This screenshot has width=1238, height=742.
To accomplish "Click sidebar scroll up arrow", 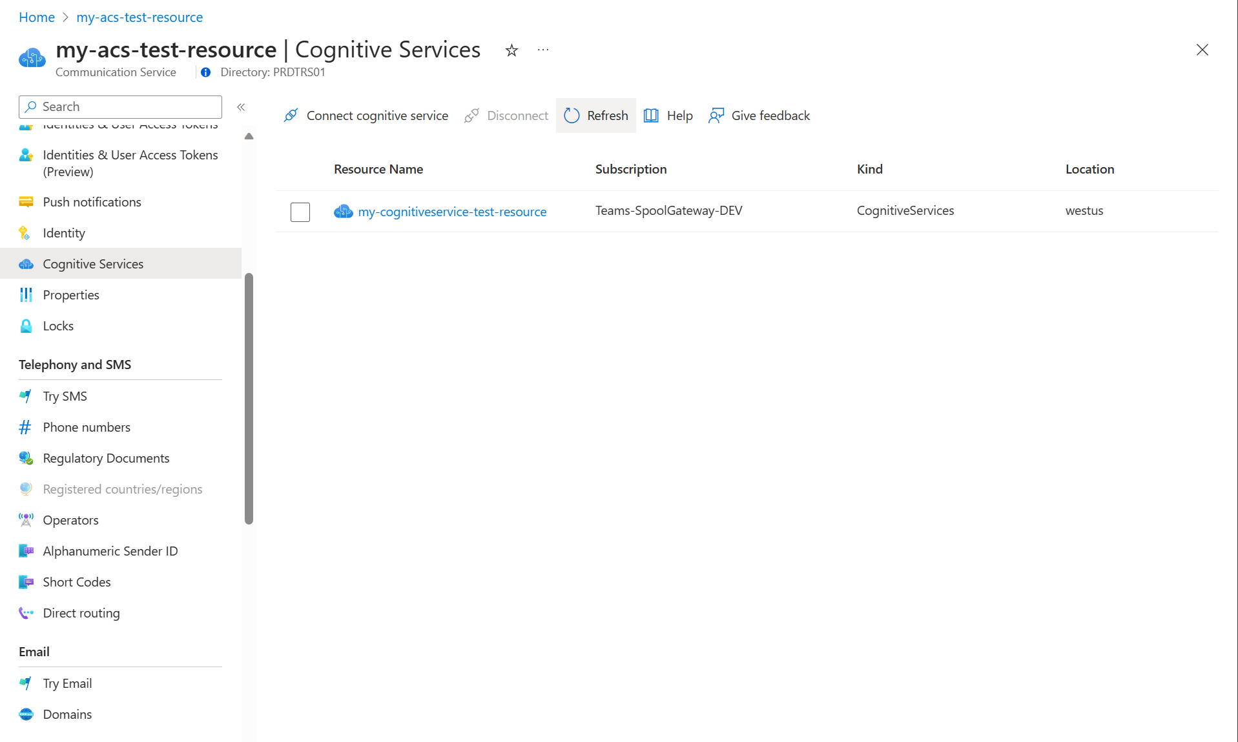I will (249, 136).
